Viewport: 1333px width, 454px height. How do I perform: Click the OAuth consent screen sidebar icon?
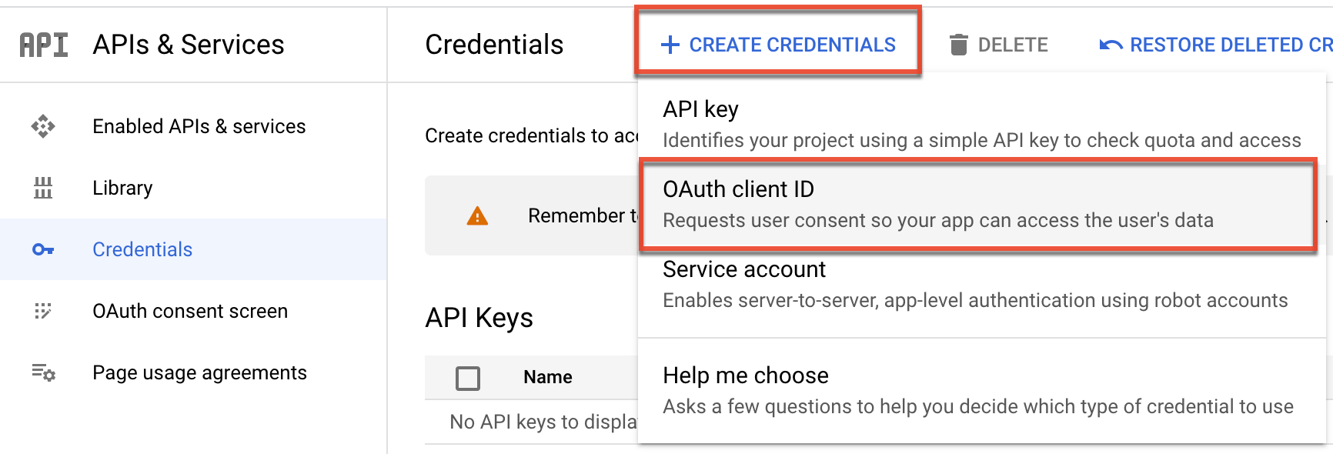point(42,311)
